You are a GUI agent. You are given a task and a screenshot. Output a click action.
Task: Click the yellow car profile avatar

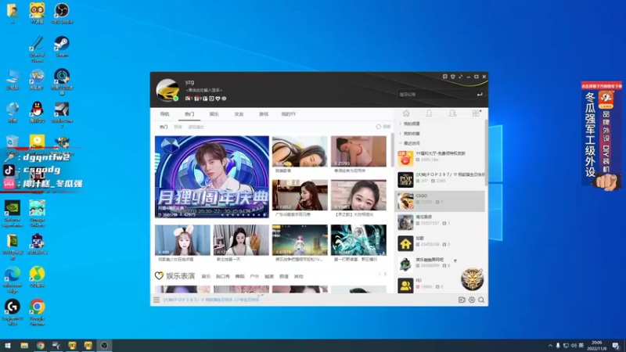click(x=167, y=90)
